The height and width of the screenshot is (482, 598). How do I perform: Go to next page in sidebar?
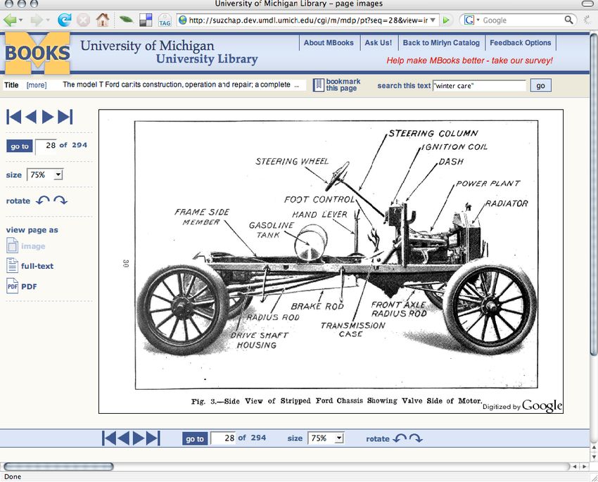click(x=47, y=117)
